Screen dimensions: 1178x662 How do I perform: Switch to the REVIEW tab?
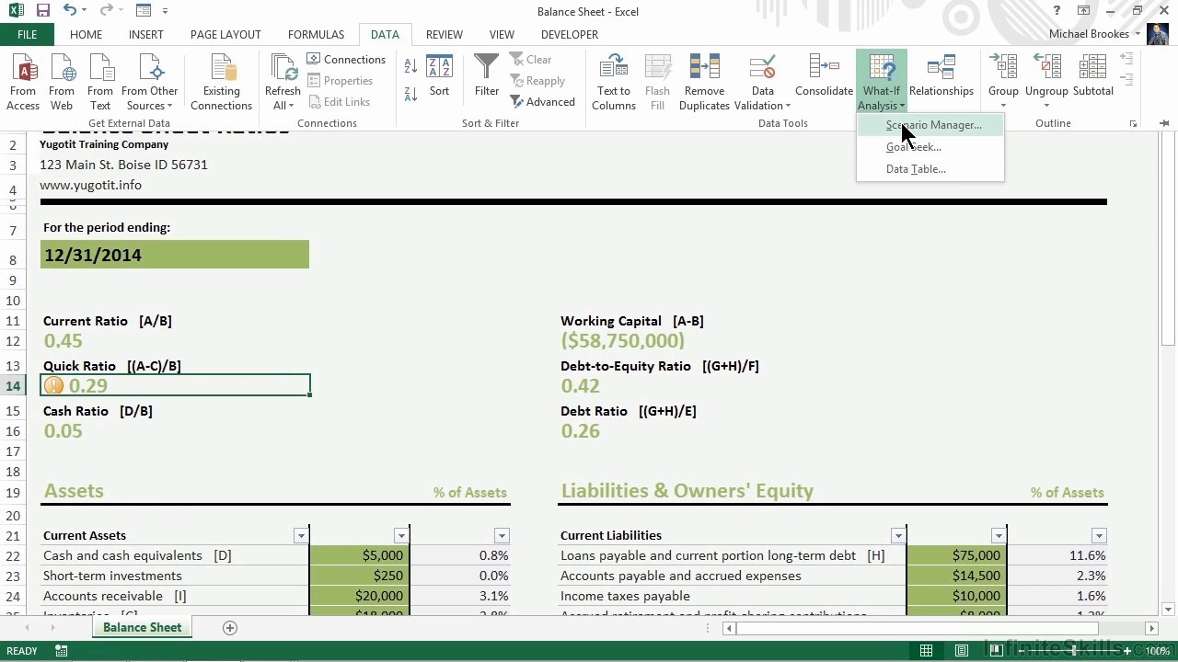point(444,35)
